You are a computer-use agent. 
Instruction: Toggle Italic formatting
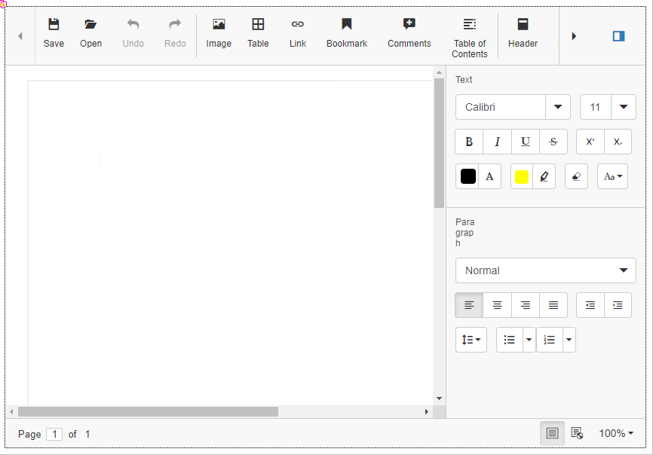tap(497, 142)
